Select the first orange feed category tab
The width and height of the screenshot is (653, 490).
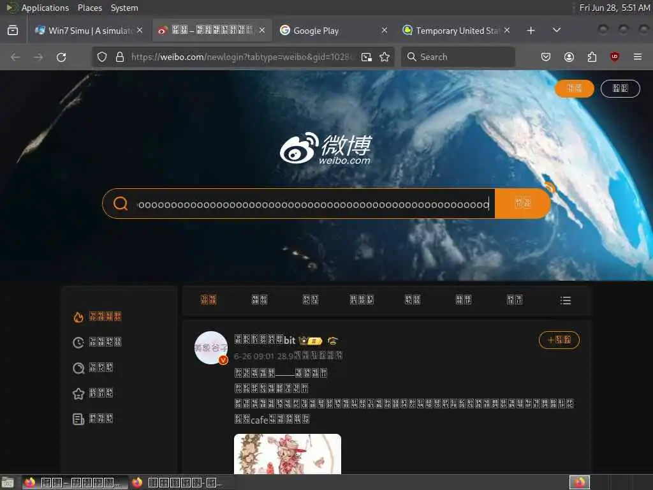[x=209, y=300]
